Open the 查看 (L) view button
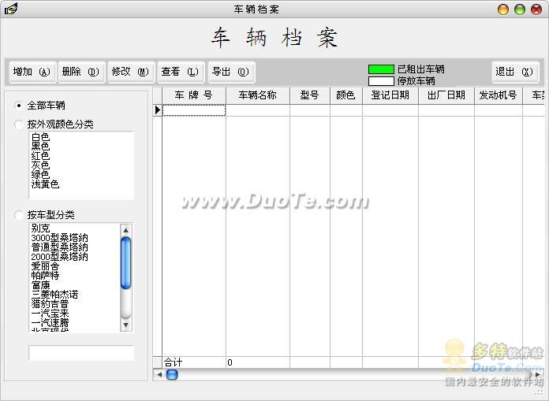 coord(180,72)
